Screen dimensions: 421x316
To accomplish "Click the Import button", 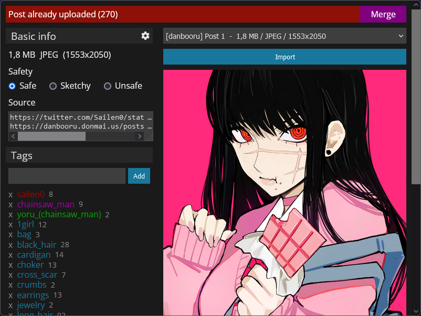I will 285,57.
